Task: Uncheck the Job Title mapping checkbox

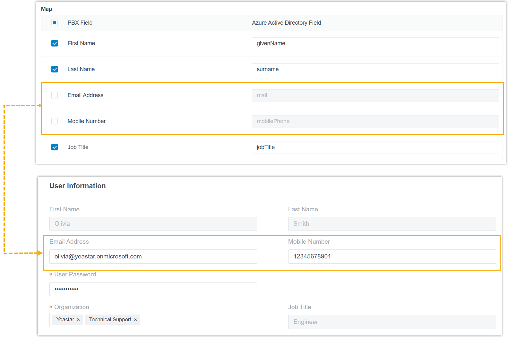Action: click(x=55, y=147)
